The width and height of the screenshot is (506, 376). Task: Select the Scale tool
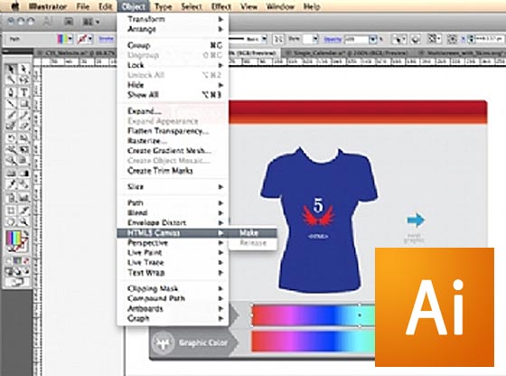tap(23, 138)
